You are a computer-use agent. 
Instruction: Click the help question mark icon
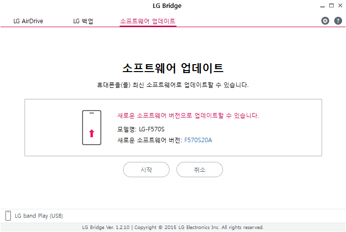[x=338, y=21]
